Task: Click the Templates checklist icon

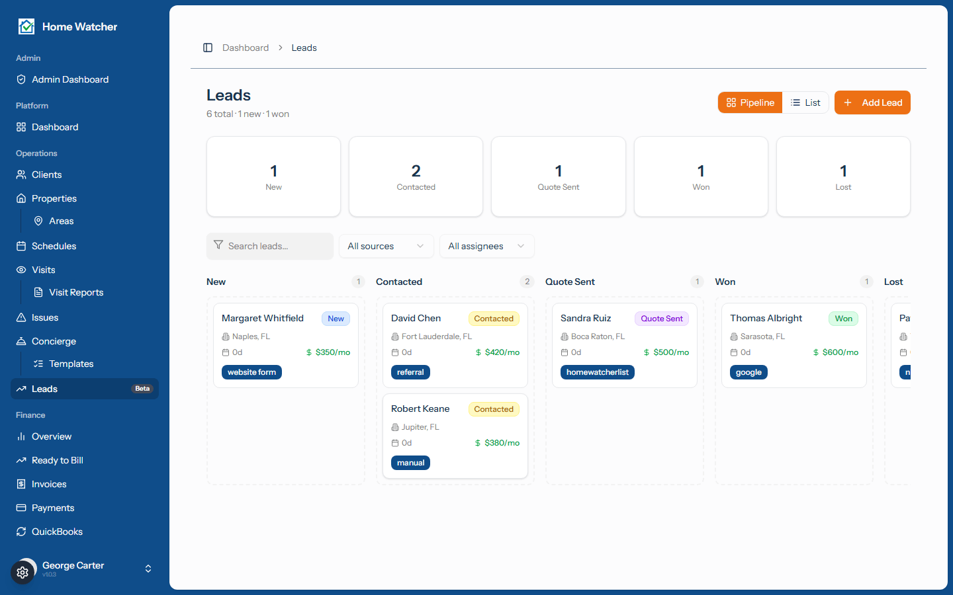Action: pyautogui.click(x=38, y=364)
